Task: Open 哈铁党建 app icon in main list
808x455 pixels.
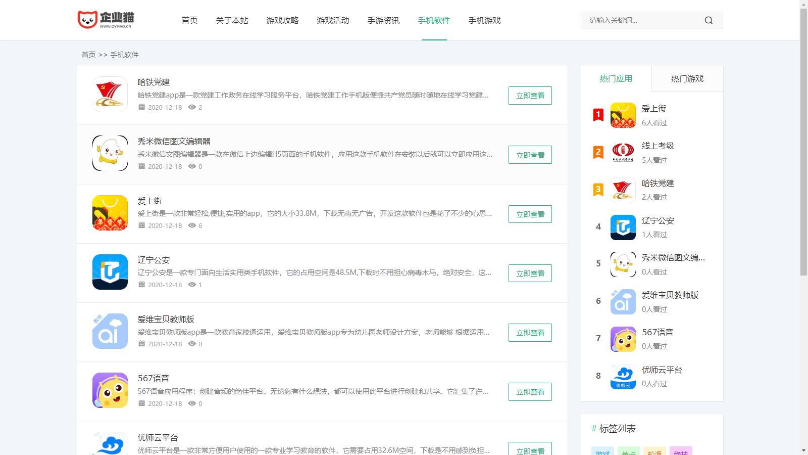Action: coord(110,94)
